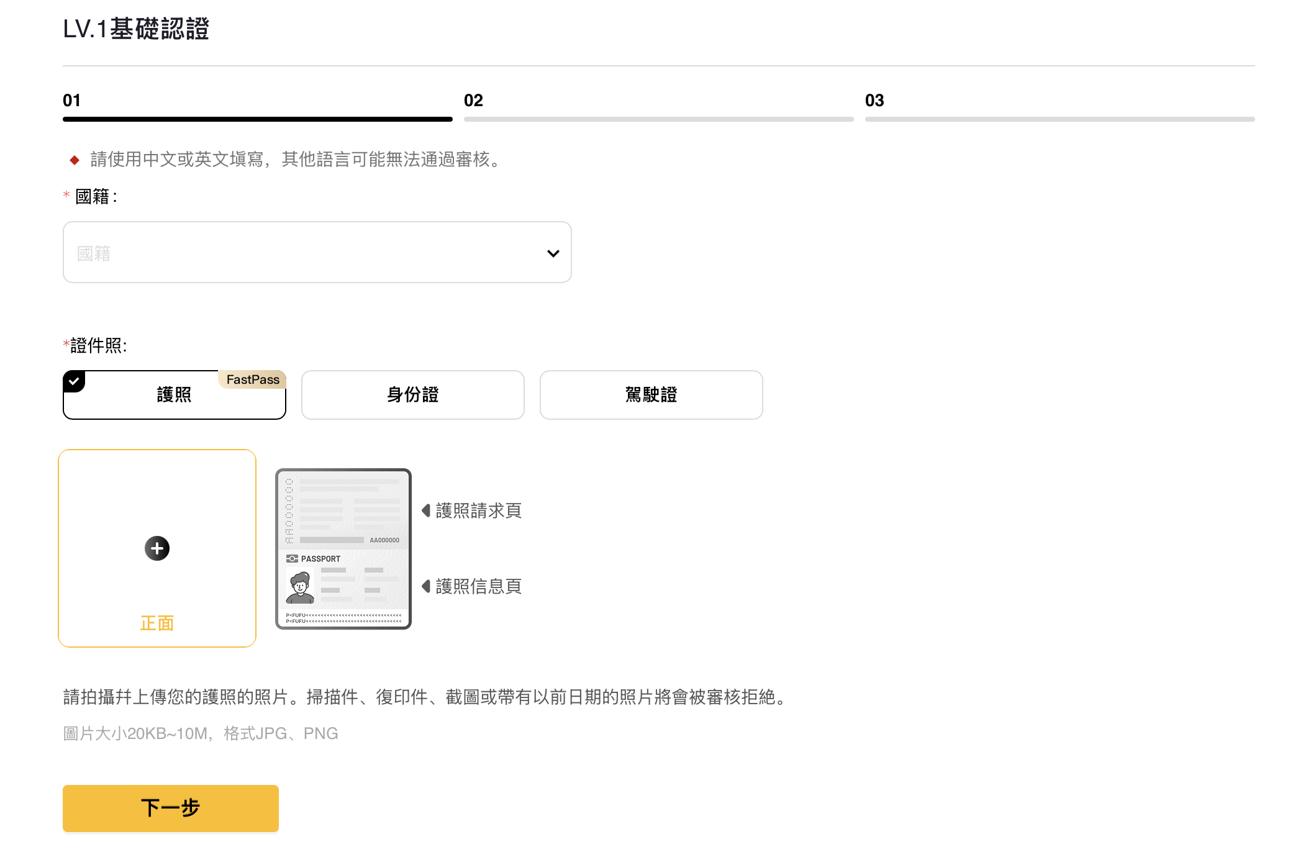Viewport: 1303px width, 852px height.
Task: Open the 國籍 nationality dropdown
Action: coord(317,252)
